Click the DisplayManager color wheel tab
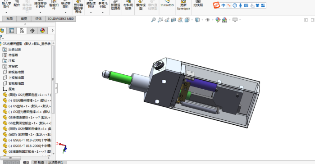This screenshot has width=315, height=164. pos(42,31)
